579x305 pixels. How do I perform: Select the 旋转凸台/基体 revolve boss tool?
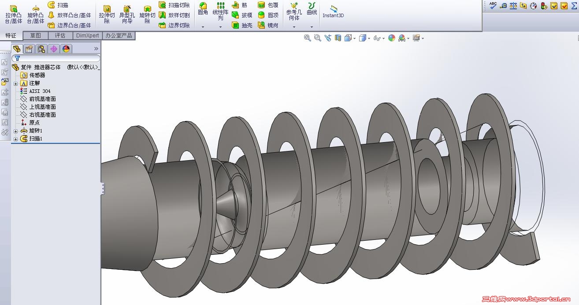coord(36,14)
